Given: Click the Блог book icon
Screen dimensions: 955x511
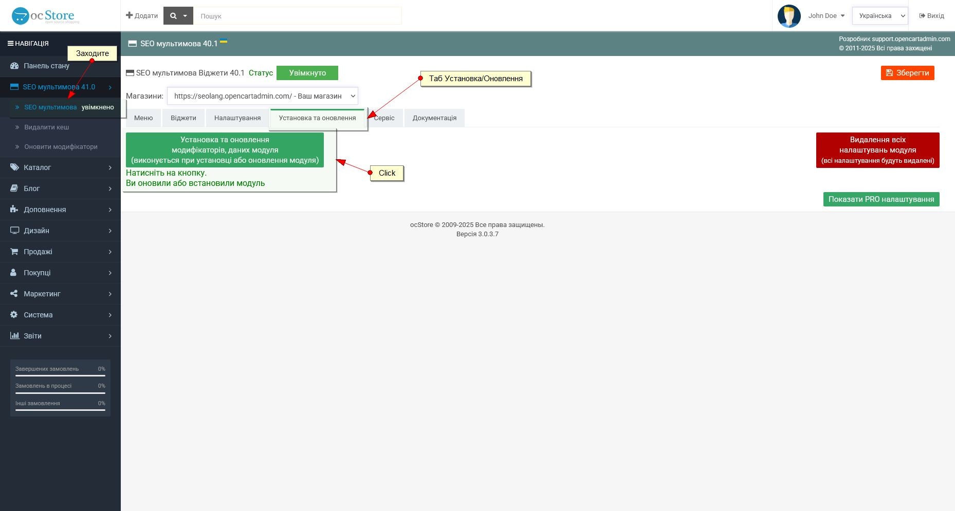Looking at the screenshot, I should click(14, 188).
